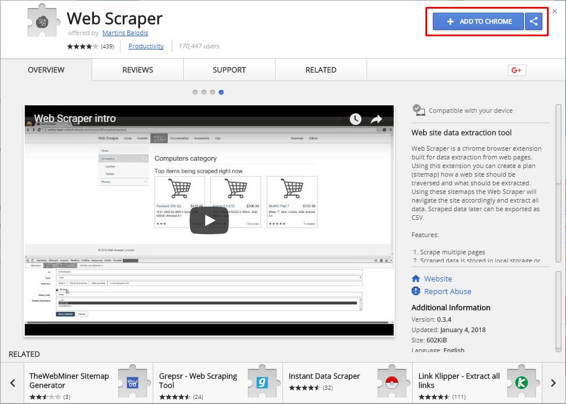Image resolution: width=566 pixels, height=404 pixels.
Task: Open TheWebMiner Sitemap Generator card
Action: (x=88, y=383)
